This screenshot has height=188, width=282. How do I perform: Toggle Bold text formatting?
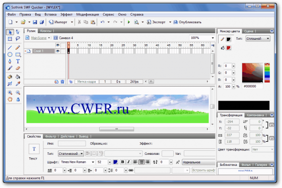(x=123, y=162)
